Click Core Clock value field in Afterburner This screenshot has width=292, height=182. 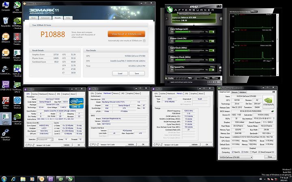tap(212, 51)
